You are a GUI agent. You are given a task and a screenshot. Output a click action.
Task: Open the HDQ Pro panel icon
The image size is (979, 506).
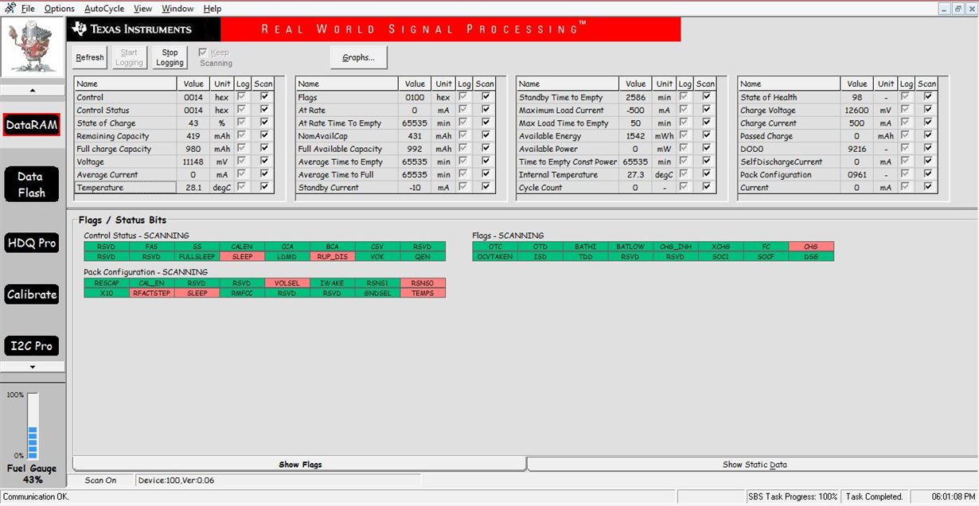tap(32, 243)
